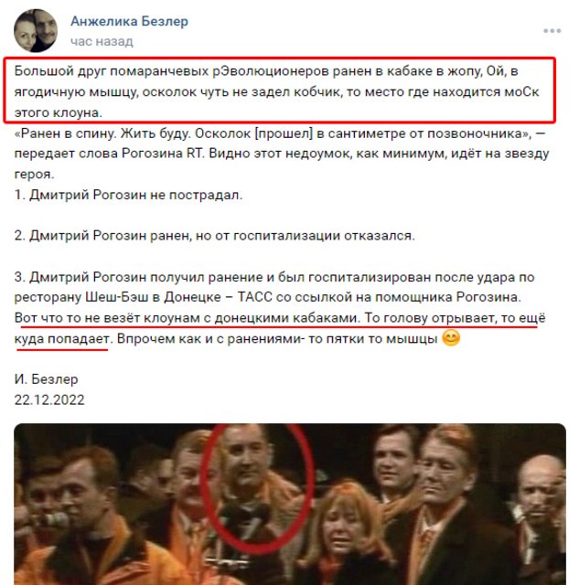Click the line about refusing hospitalization
The height and width of the screenshot is (585, 579).
click(215, 236)
